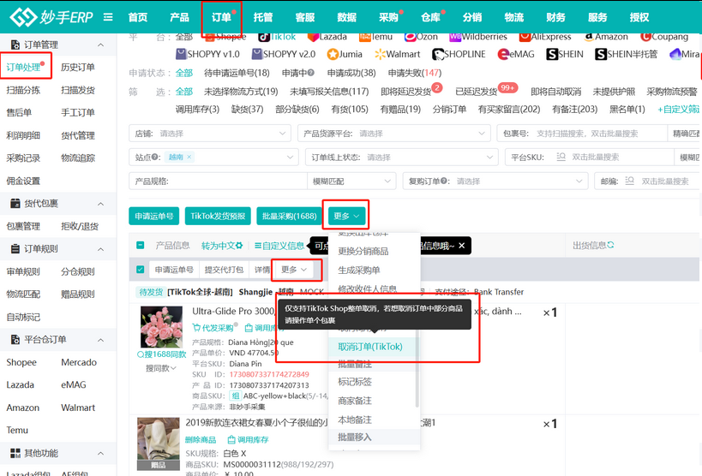This screenshot has height=476, width=702.
Task: Select 已延迟发货 filter
Action: pos(477,92)
